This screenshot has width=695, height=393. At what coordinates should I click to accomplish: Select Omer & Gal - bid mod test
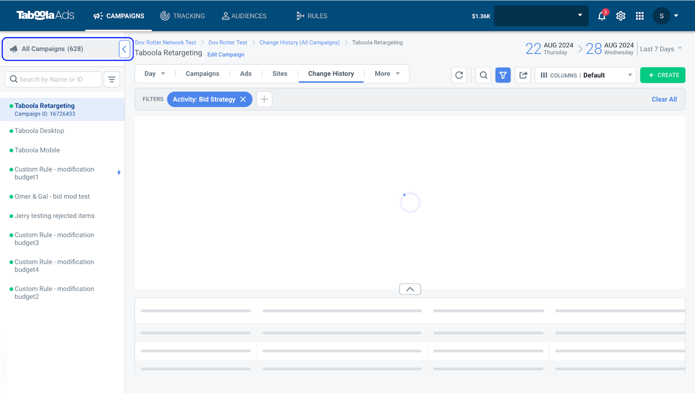coord(52,197)
